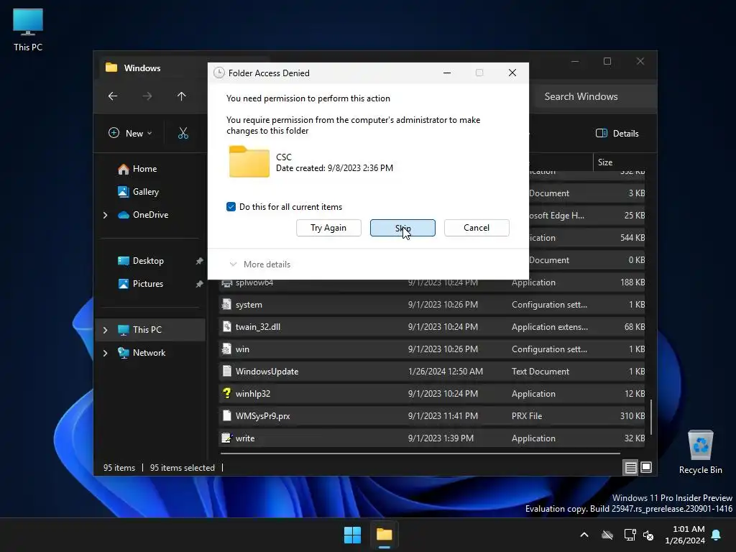Click the Skip button in dialog
Image resolution: width=736 pixels, height=552 pixels.
coord(402,228)
